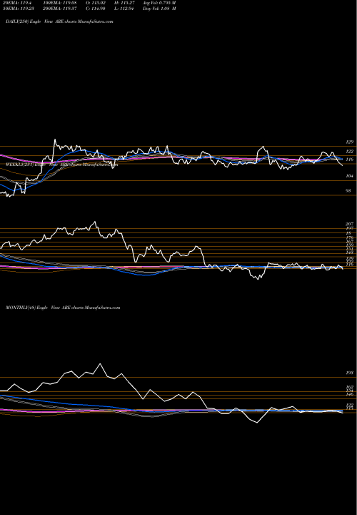Click the 193 price label on monthly chart

349,373
